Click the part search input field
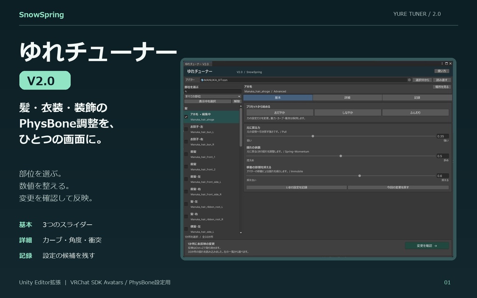Screen dimensions: 477x298 tap(212, 92)
